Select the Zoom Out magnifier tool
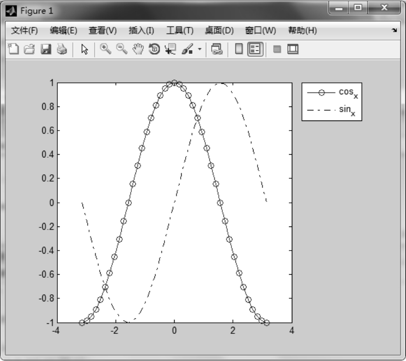The image size is (406, 361). coord(121,49)
